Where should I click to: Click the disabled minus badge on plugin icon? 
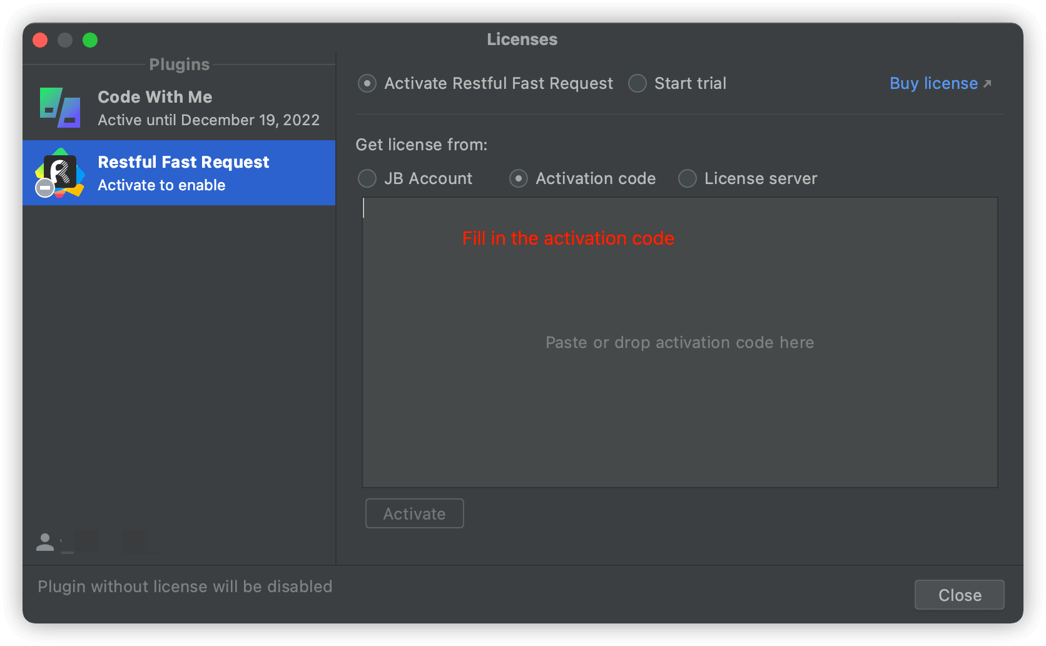[x=44, y=188]
